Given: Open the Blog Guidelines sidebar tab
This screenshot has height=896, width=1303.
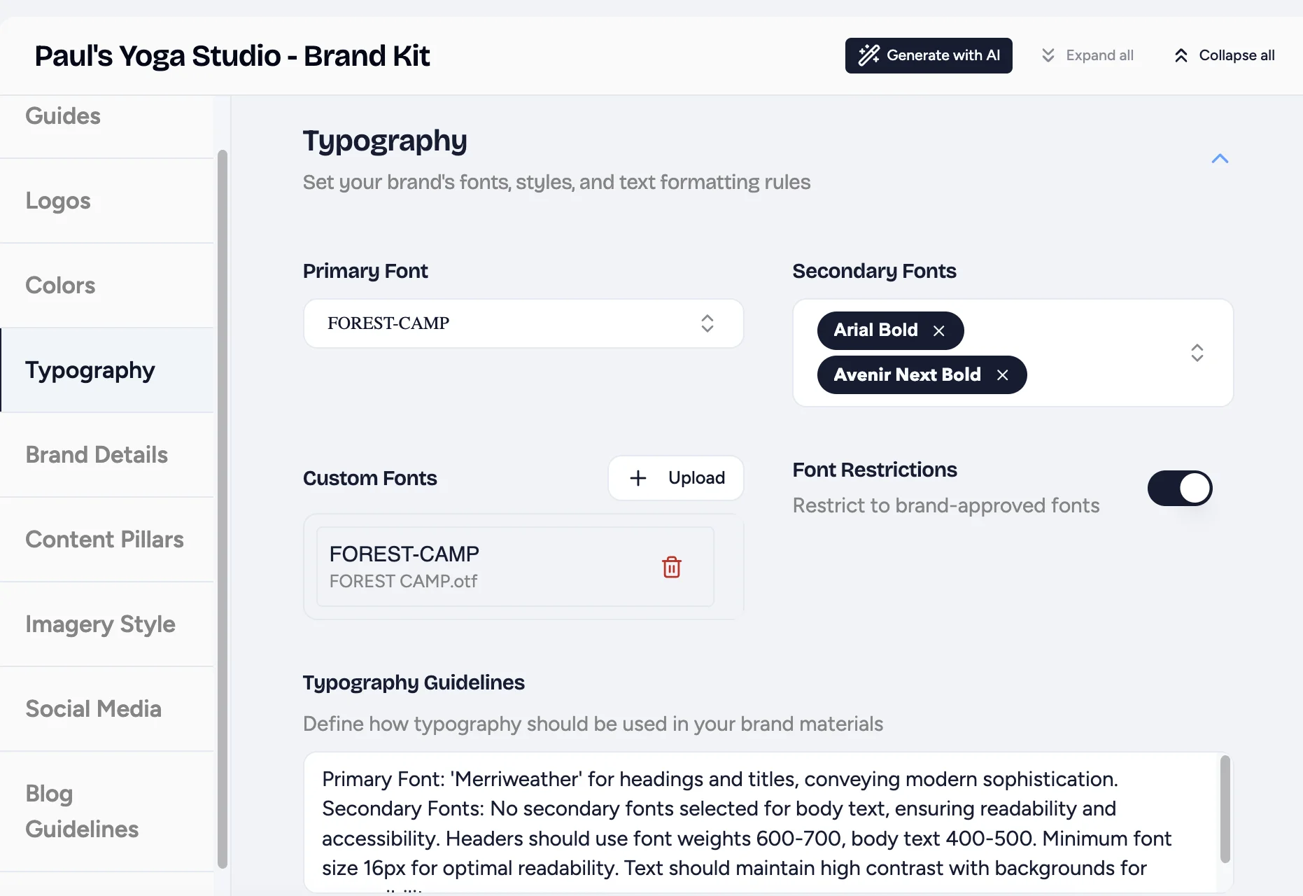Looking at the screenshot, I should coord(106,811).
